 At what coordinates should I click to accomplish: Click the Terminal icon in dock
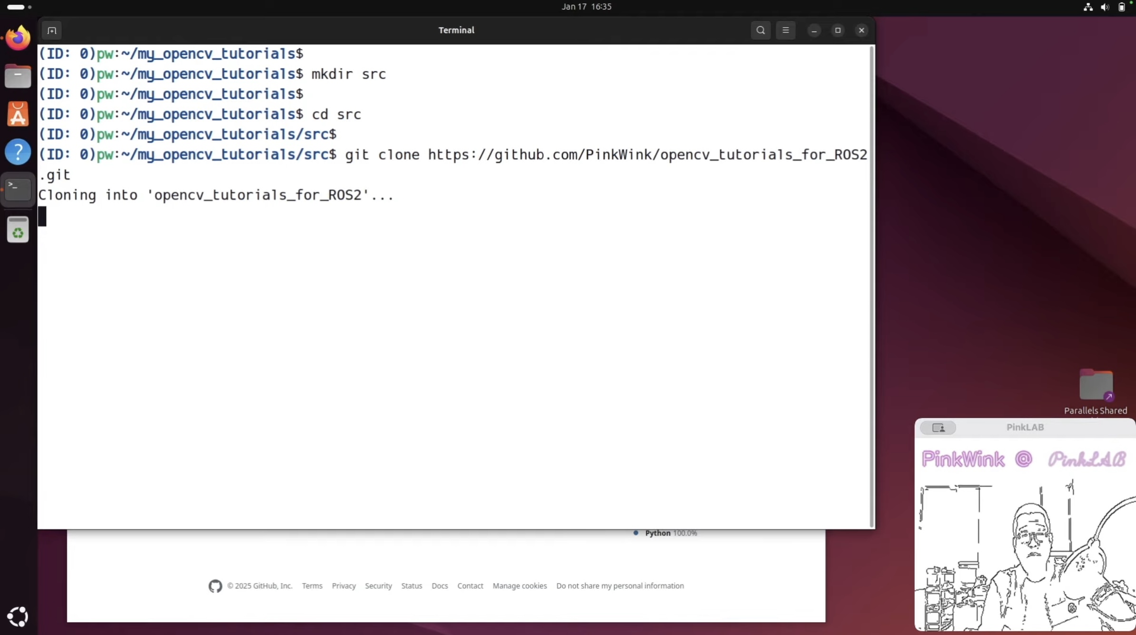[18, 189]
